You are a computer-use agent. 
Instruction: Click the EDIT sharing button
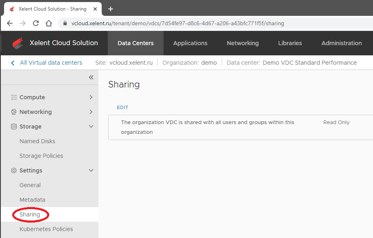[x=122, y=107]
